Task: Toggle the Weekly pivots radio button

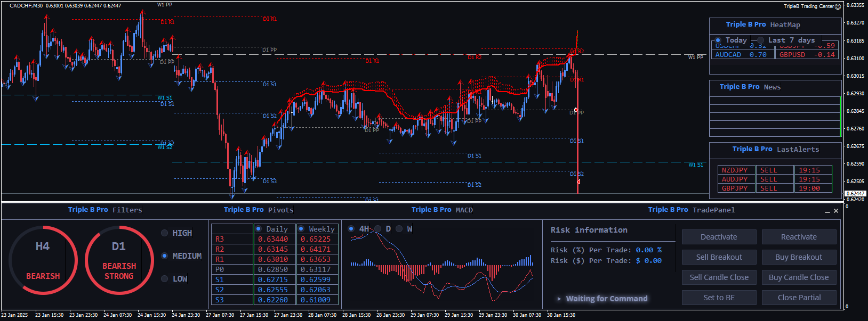Action: click(301, 229)
